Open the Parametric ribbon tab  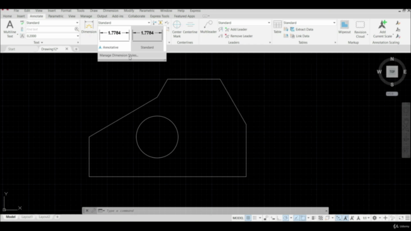click(56, 16)
